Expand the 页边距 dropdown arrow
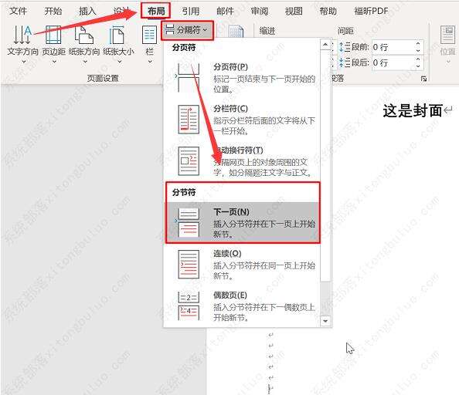 [x=54, y=62]
